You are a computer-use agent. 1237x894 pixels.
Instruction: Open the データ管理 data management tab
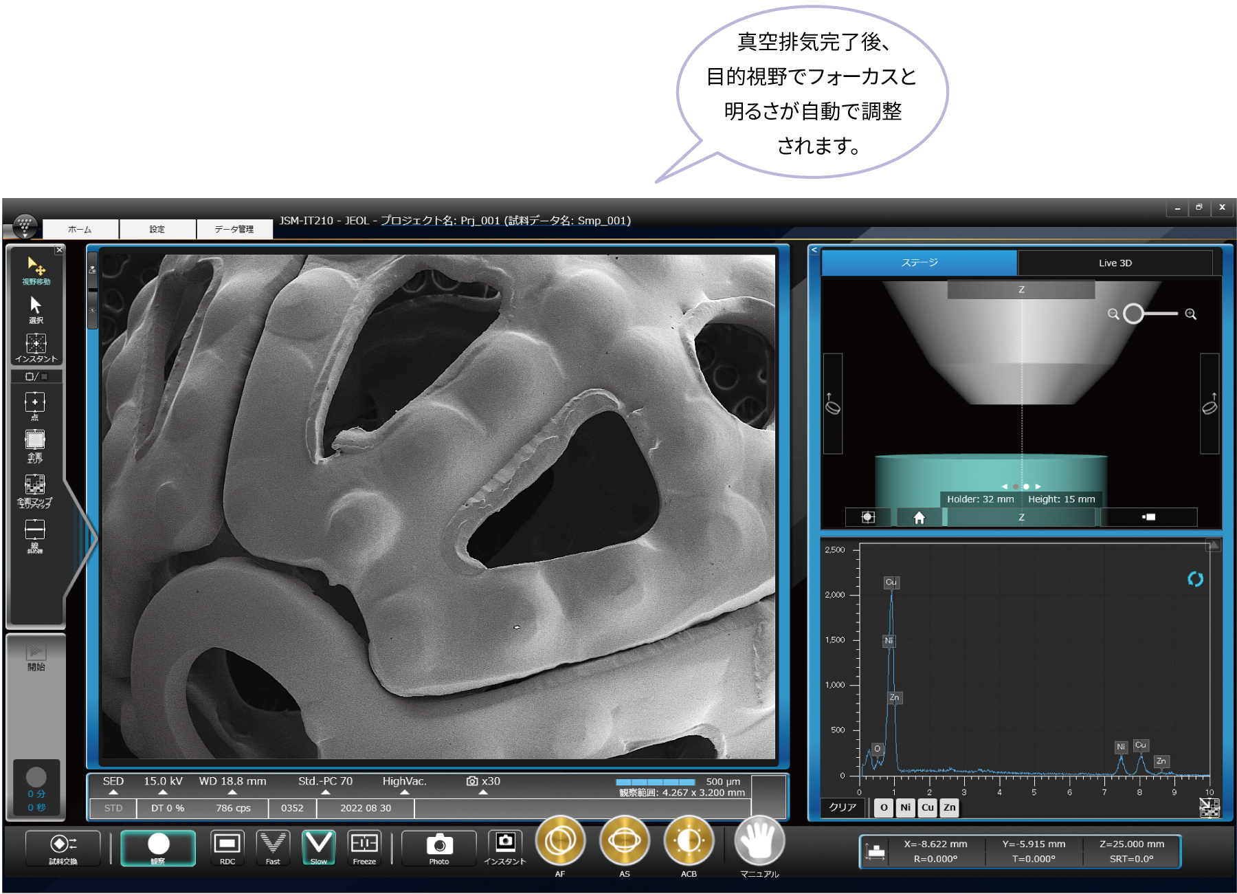click(x=234, y=229)
